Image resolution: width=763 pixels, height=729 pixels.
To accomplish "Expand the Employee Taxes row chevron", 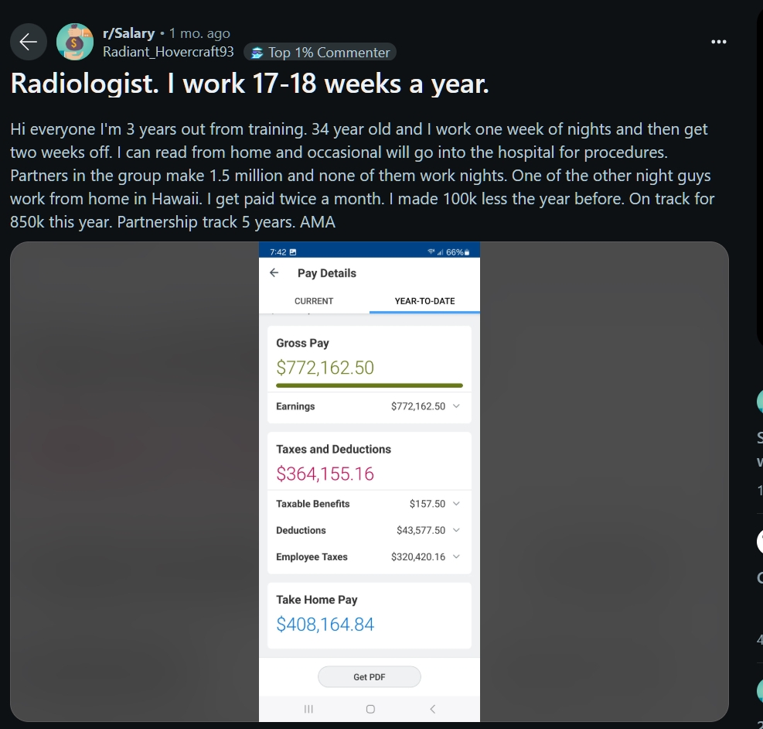I will pyautogui.click(x=456, y=556).
